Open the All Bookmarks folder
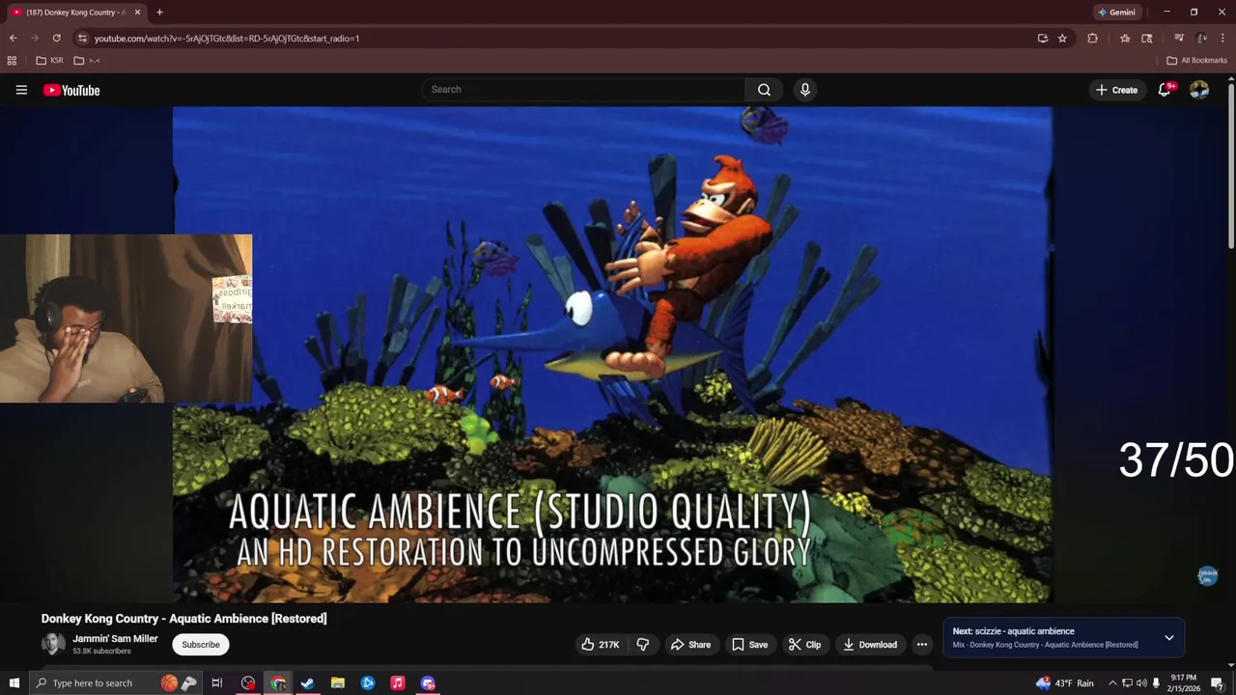The image size is (1236, 695). (1196, 60)
